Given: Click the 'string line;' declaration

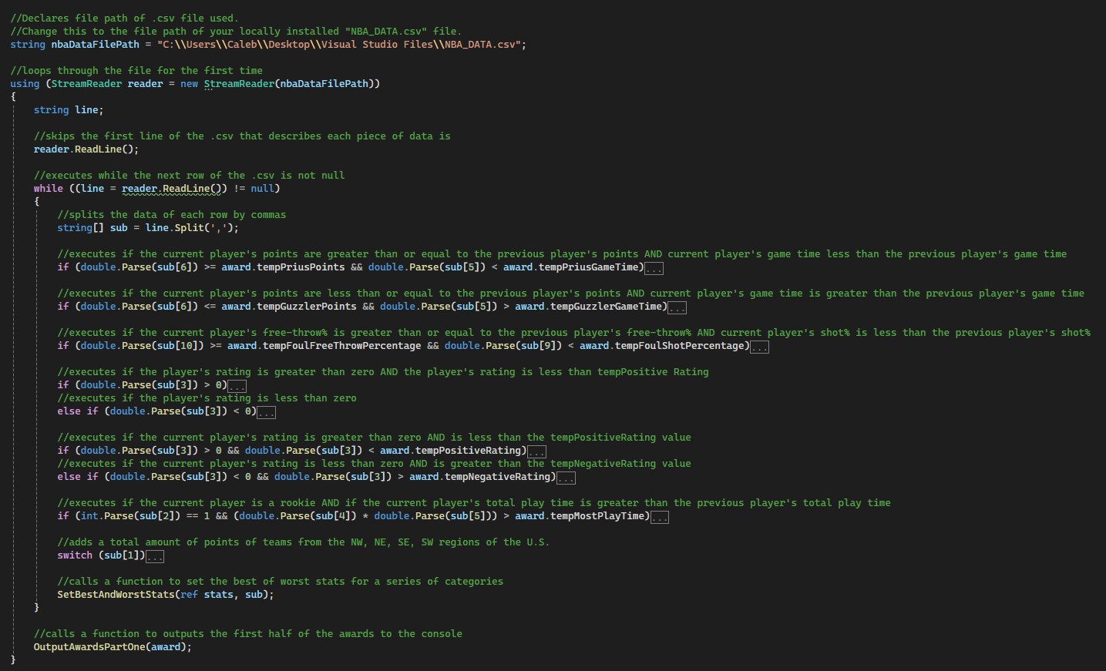Looking at the screenshot, I should click(68, 110).
